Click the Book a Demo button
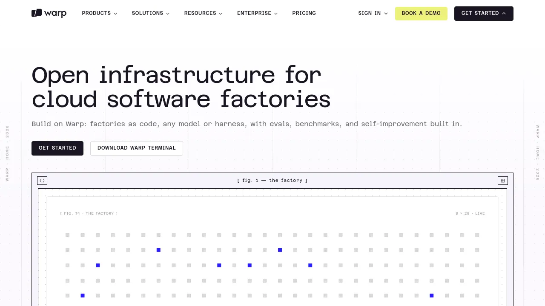This screenshot has height=306, width=545. coord(421,14)
